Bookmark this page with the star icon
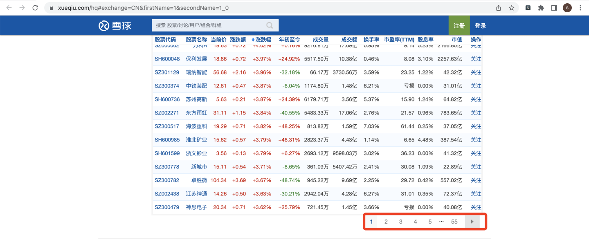Screen dimensions: 589x242 tap(511, 8)
